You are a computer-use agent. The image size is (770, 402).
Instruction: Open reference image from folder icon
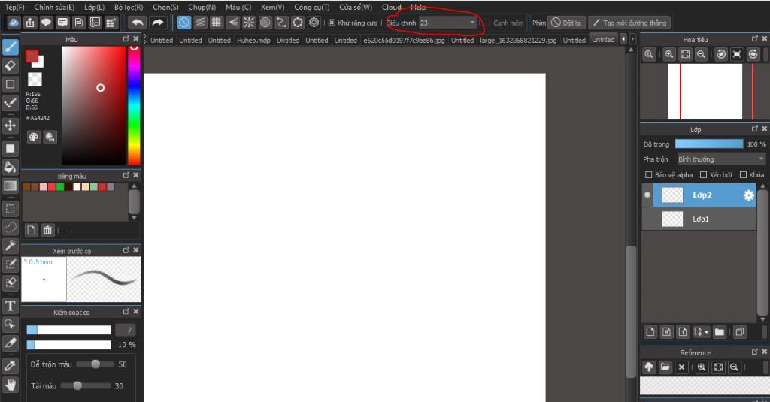point(665,367)
